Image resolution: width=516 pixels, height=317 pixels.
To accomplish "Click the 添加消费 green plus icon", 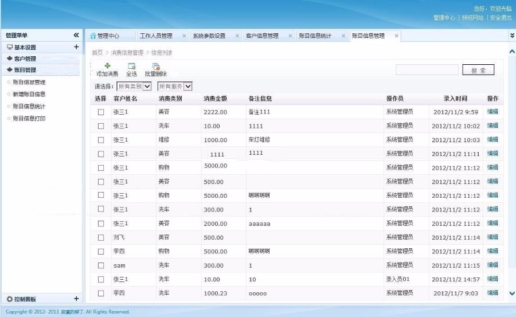I will [x=107, y=66].
